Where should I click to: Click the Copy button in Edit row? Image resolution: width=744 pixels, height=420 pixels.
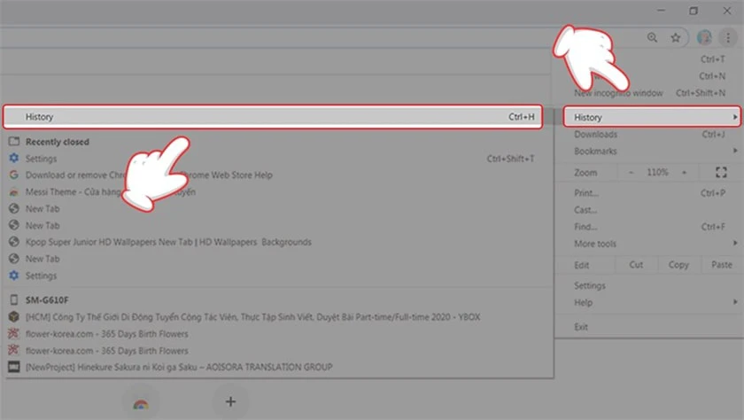click(678, 265)
